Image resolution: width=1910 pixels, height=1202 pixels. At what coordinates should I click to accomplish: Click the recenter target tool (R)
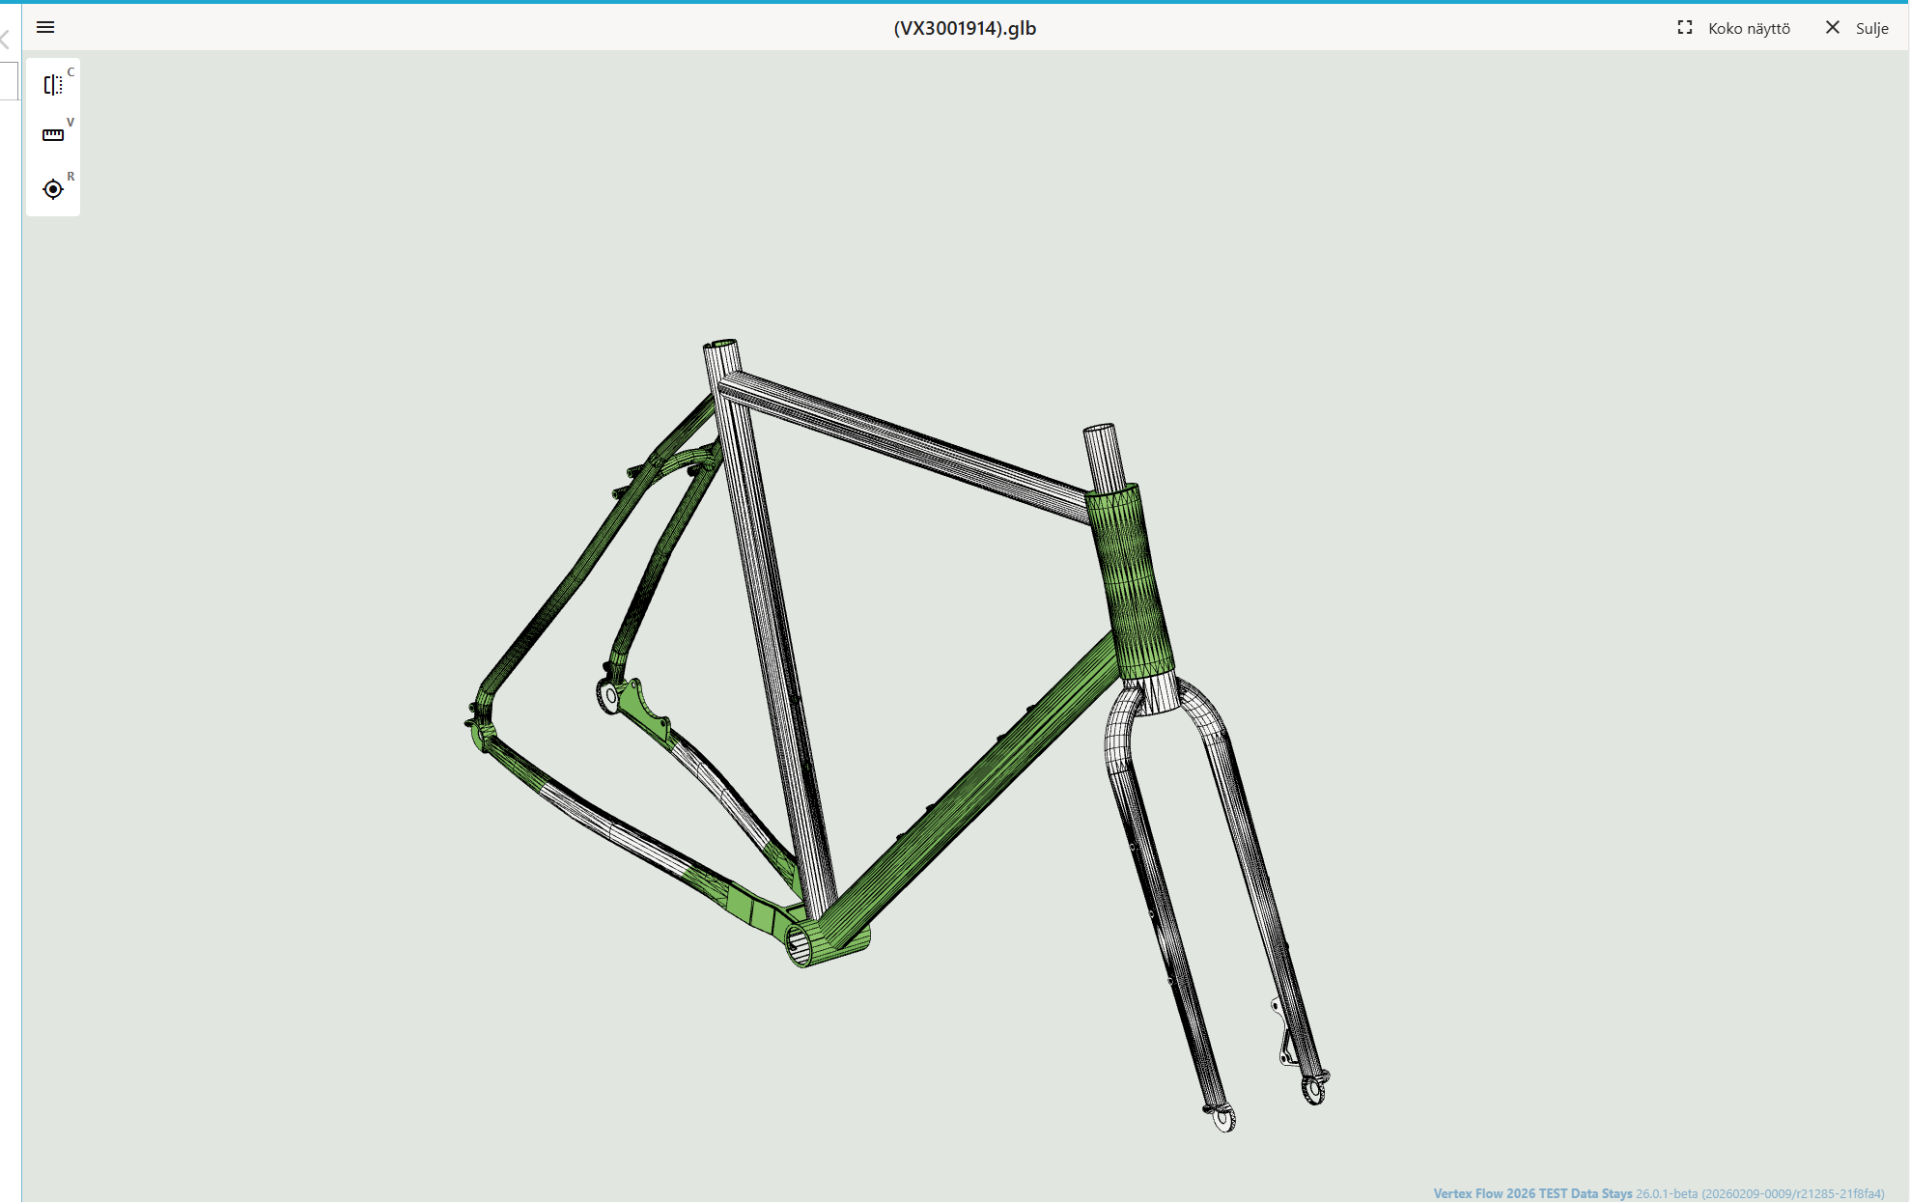(53, 189)
